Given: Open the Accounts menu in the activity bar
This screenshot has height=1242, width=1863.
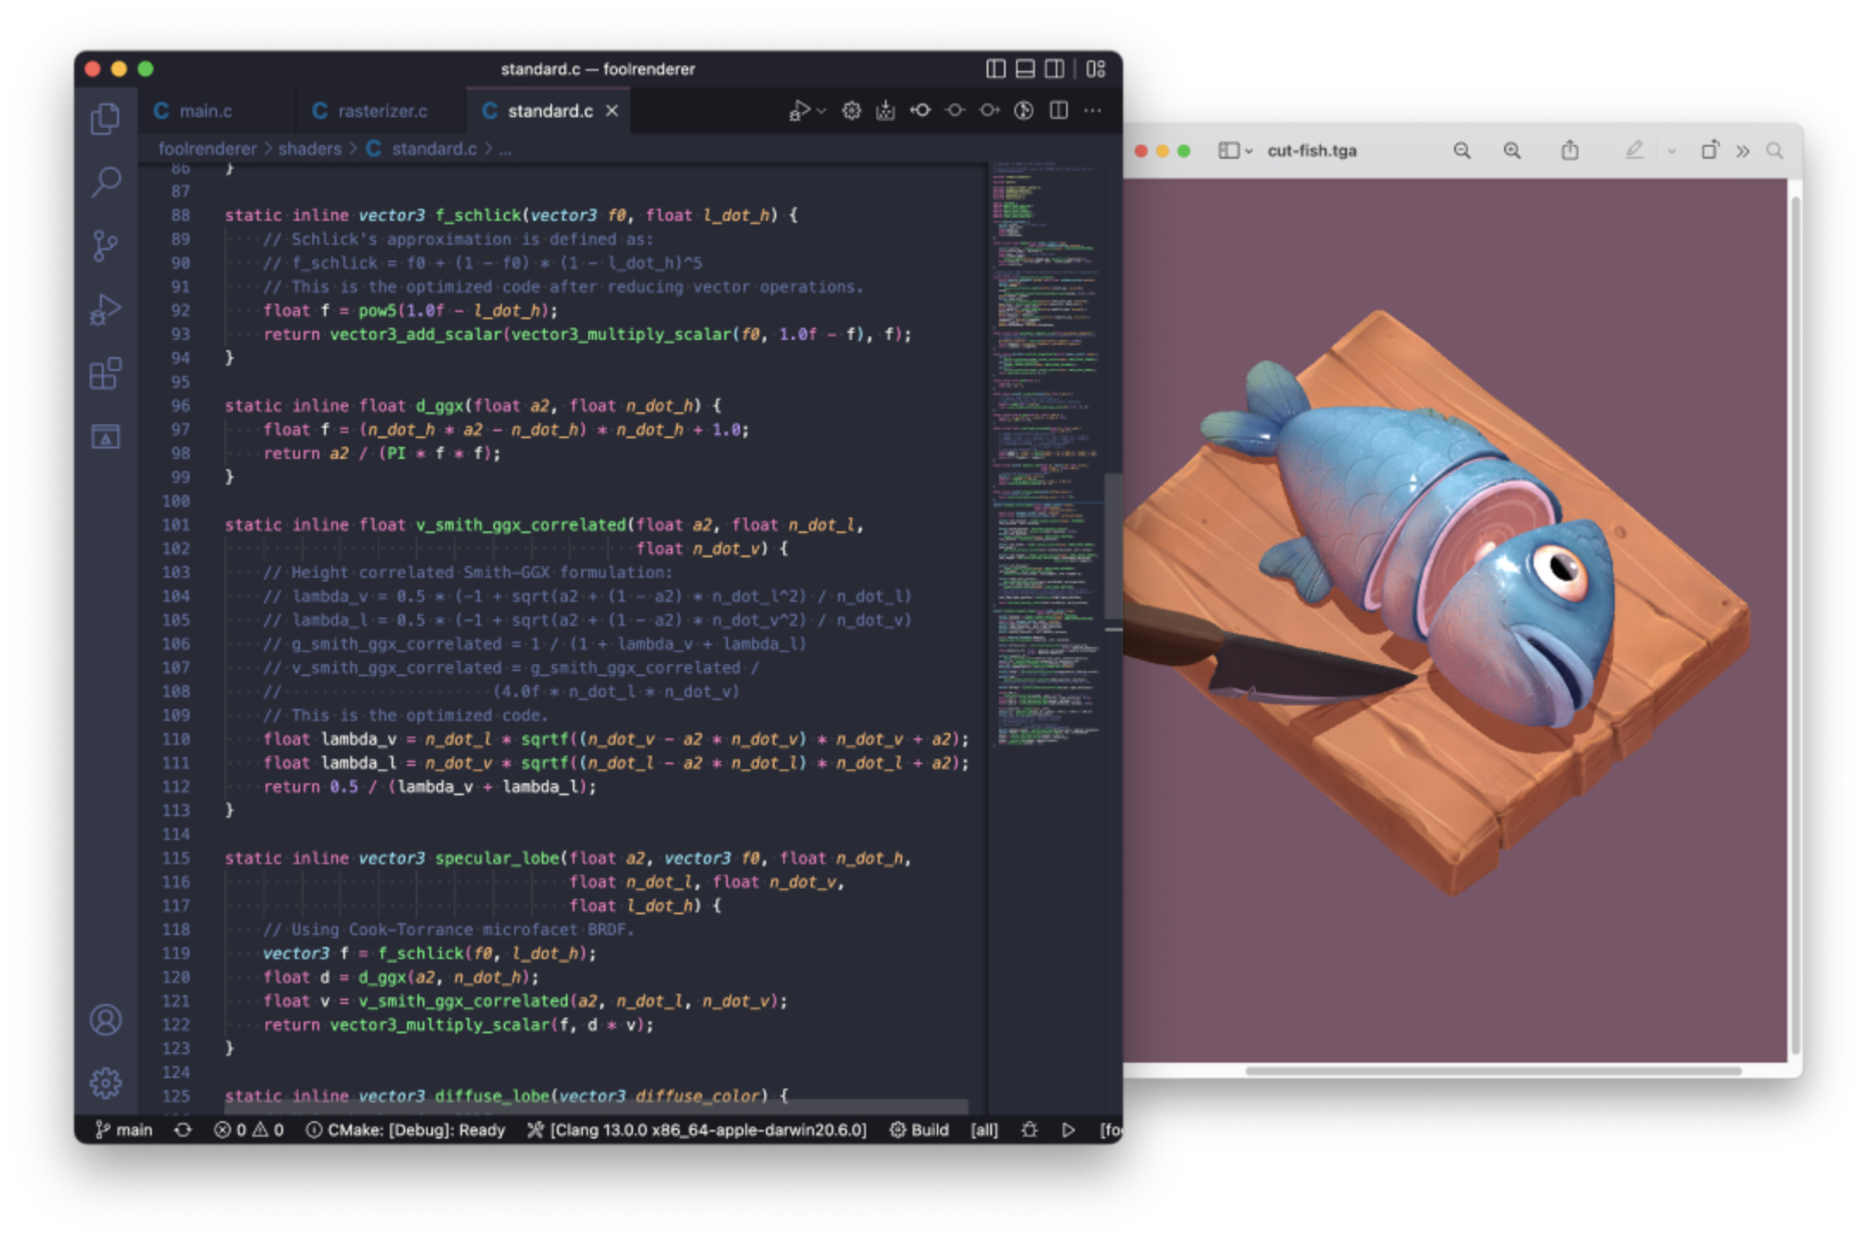Looking at the screenshot, I should 105,1019.
